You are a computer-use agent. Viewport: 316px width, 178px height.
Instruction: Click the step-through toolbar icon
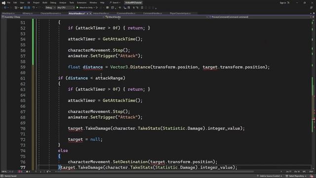click(120, 8)
